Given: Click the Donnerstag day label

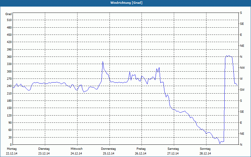Looking at the screenshot, I should point(108,149).
